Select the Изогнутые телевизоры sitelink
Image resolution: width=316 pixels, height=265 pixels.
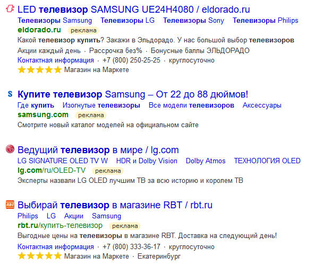[101, 105]
